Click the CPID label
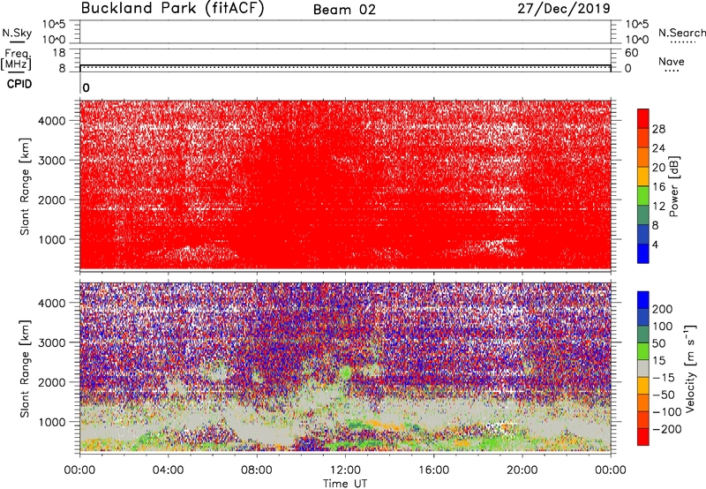This screenshot has width=706, height=489. [19, 84]
